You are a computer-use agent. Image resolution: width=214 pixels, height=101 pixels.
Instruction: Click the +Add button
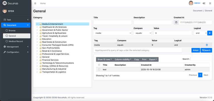(196, 50)
